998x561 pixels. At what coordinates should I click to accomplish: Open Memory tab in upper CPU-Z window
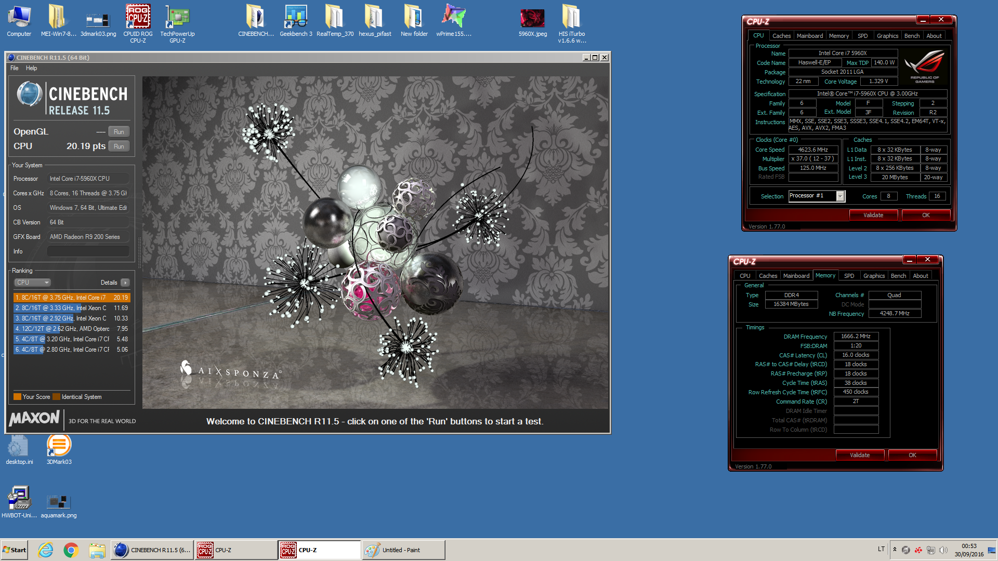[x=838, y=36]
